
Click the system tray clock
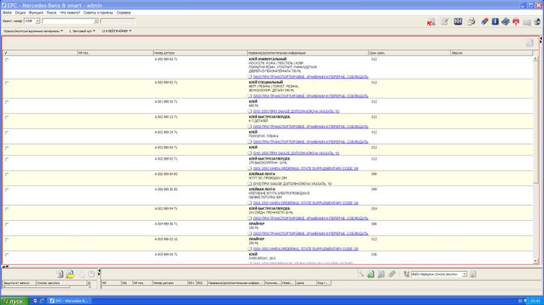click(x=535, y=301)
